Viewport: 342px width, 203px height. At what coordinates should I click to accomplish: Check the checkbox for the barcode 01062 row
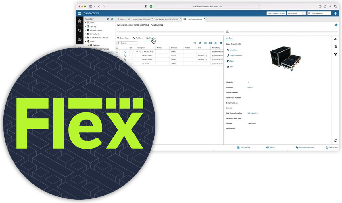pos(117,56)
